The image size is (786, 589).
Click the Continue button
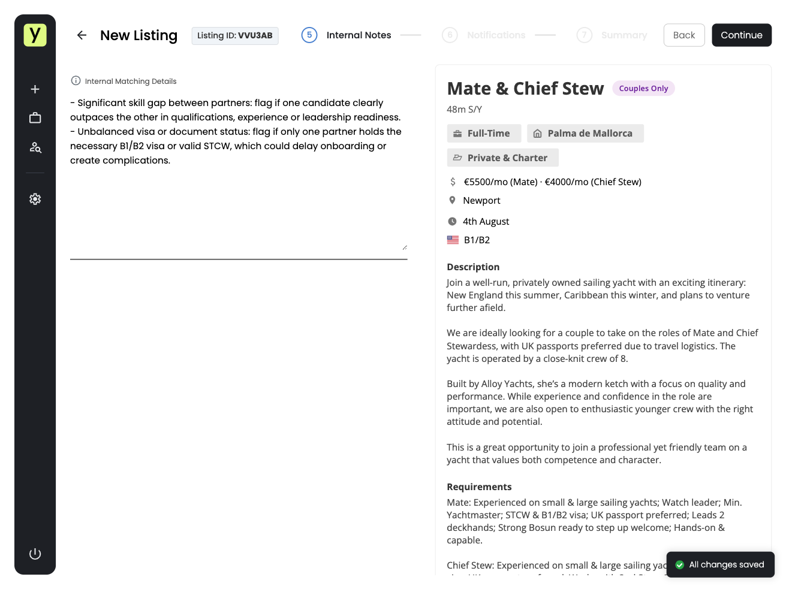[x=742, y=35]
